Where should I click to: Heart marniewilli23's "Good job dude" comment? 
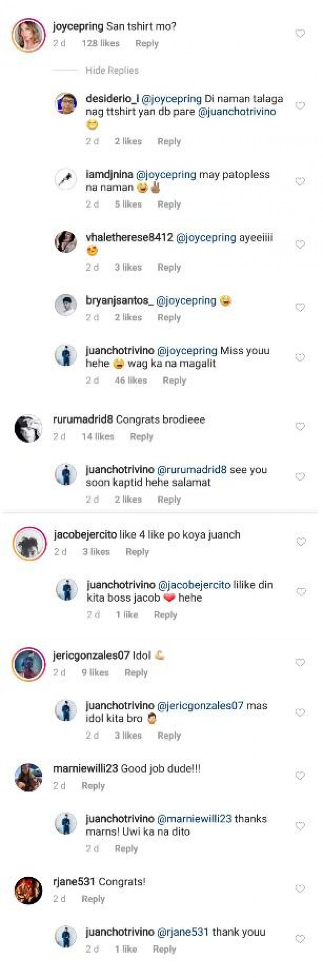click(300, 775)
